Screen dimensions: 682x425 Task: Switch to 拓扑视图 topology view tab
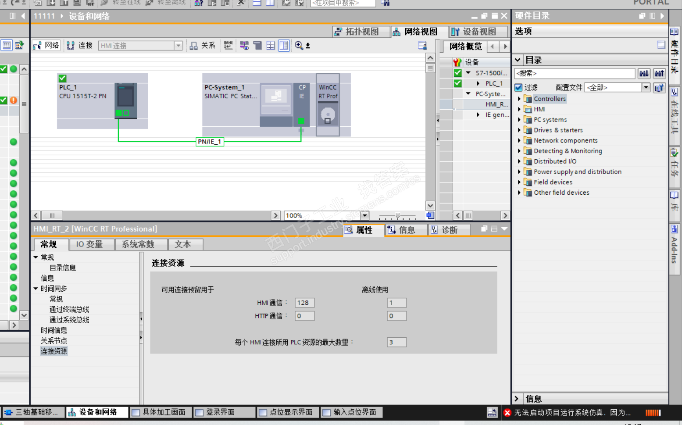[x=362, y=32]
